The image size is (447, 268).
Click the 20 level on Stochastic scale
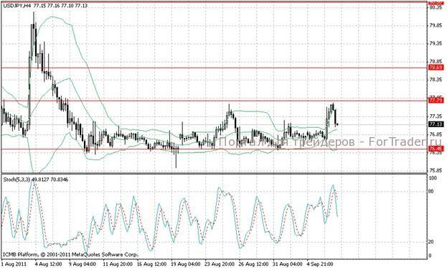431,241
